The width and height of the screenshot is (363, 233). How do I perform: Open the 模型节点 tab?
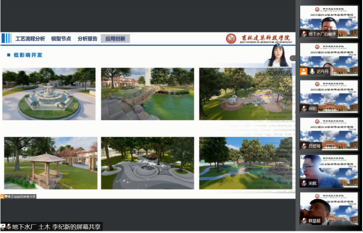click(61, 39)
